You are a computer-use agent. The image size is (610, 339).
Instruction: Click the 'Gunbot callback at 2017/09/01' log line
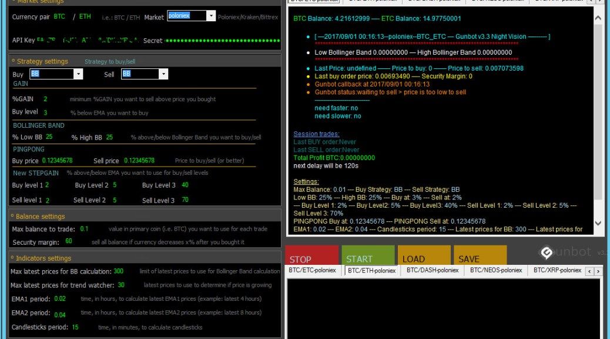click(373, 84)
